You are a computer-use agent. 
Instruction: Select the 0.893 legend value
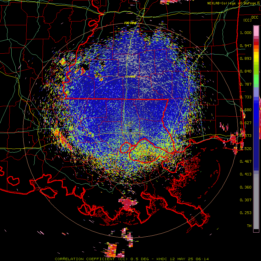(x=246, y=58)
